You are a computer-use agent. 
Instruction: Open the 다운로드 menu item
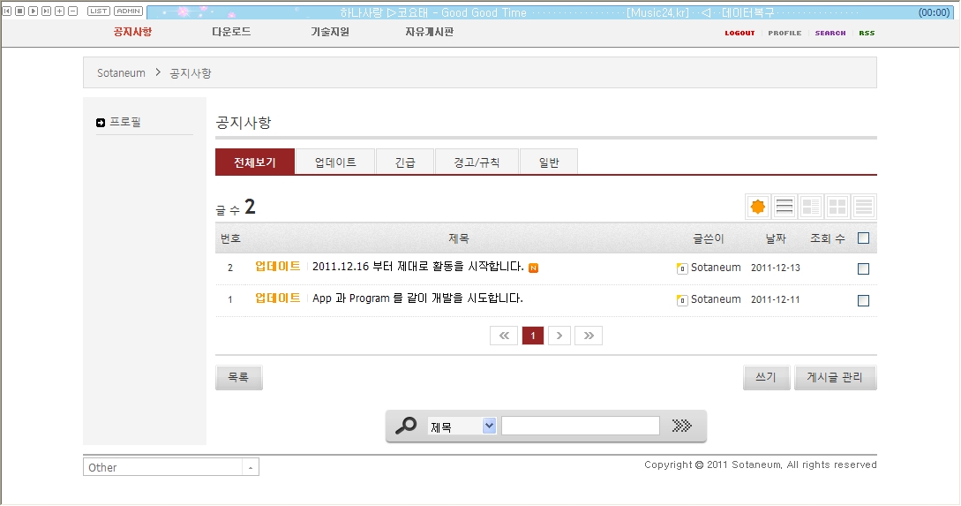[x=231, y=32]
